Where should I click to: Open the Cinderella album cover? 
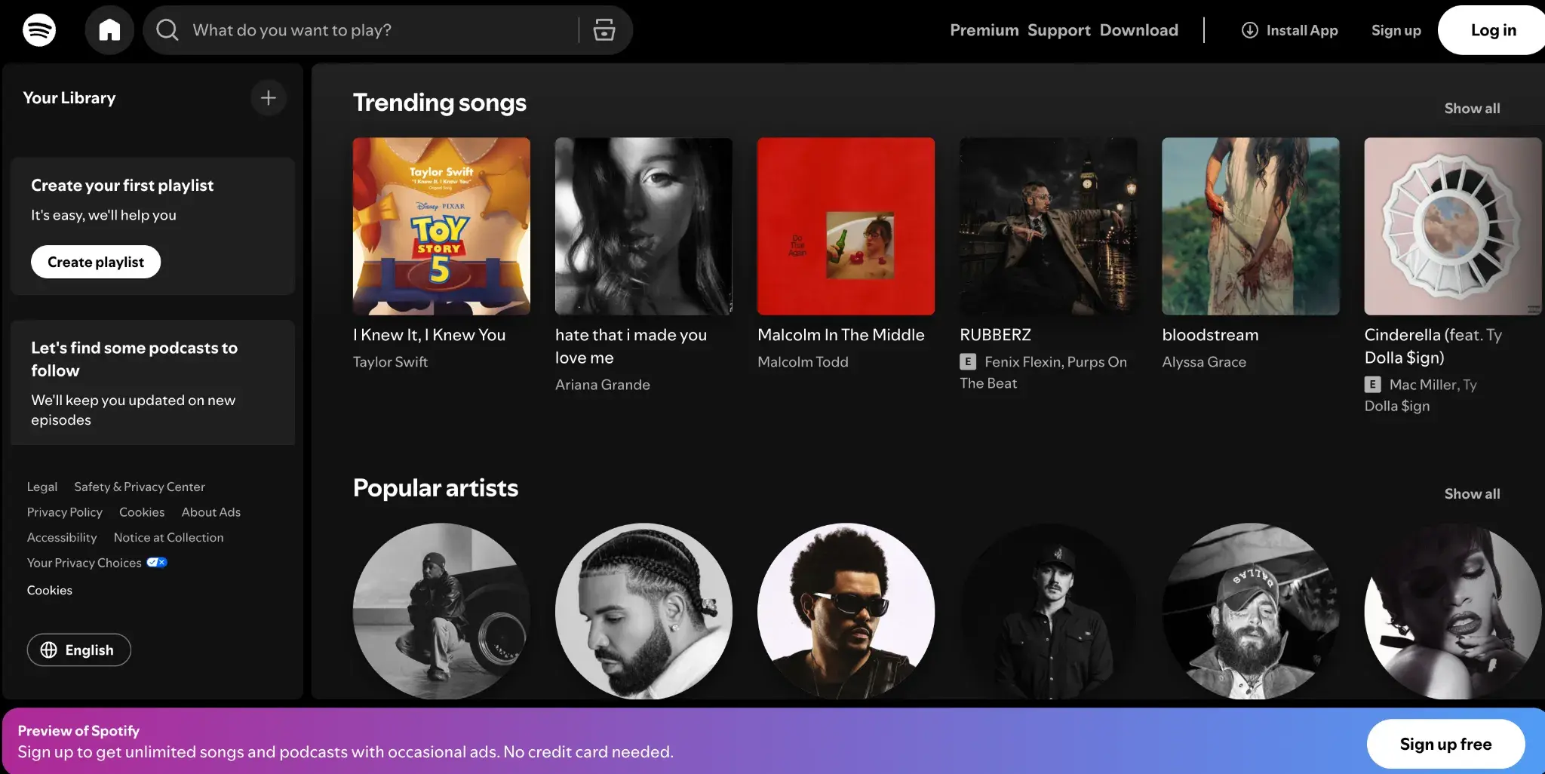point(1453,226)
